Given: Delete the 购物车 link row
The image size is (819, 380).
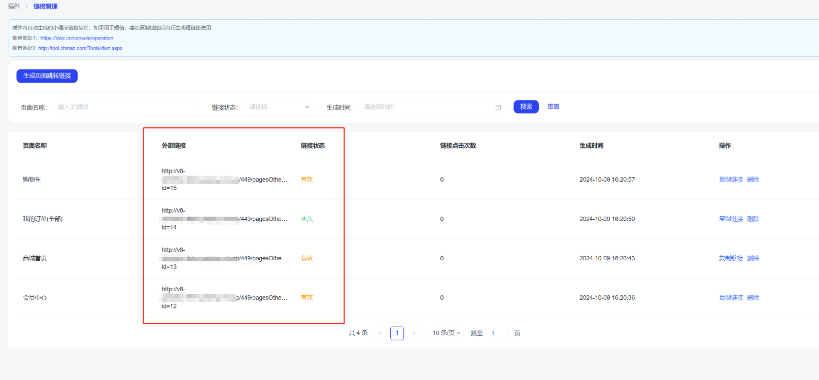Looking at the screenshot, I should [753, 180].
